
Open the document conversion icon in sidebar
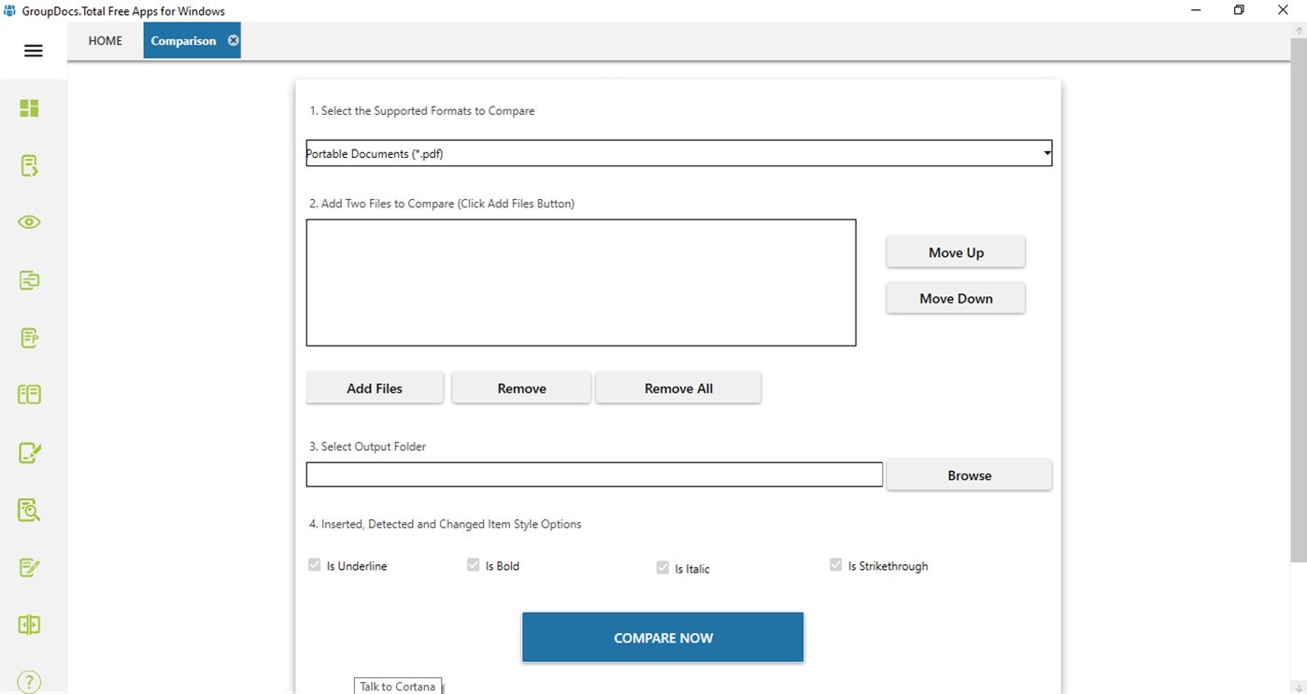(x=30, y=165)
